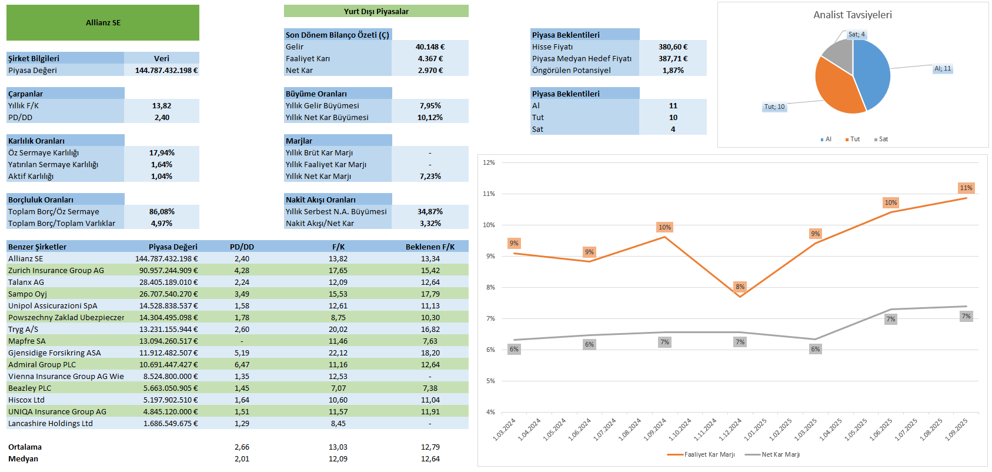Click the Net Kar Marjı legend entry
The width and height of the screenshot is (992, 472).
772,454
